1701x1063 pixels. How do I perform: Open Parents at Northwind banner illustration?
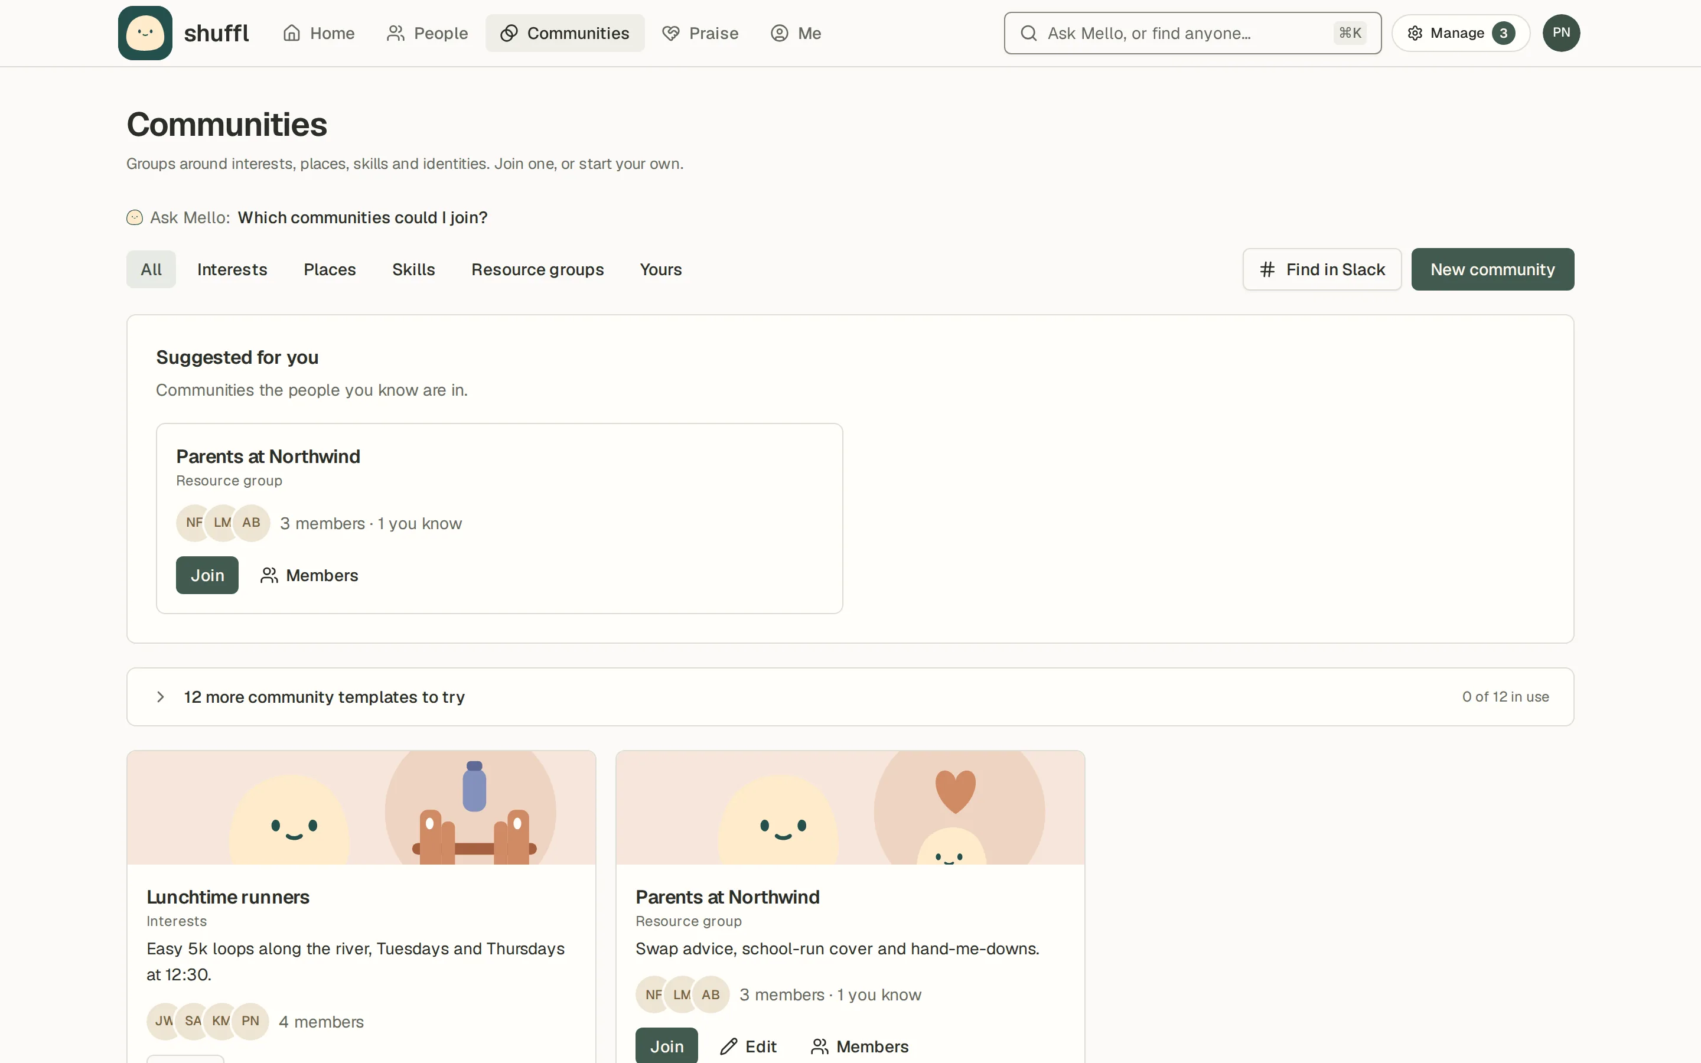[850, 808]
